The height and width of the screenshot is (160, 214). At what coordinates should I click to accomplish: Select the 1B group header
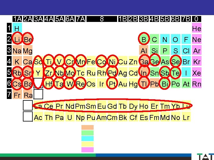(x=123, y=19)
